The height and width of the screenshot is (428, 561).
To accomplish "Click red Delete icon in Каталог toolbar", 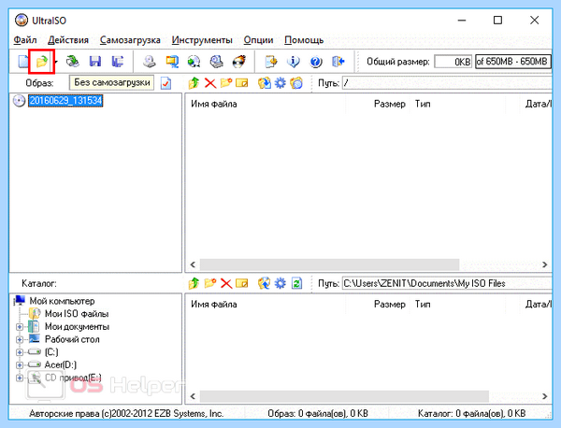I will pyautogui.click(x=226, y=283).
